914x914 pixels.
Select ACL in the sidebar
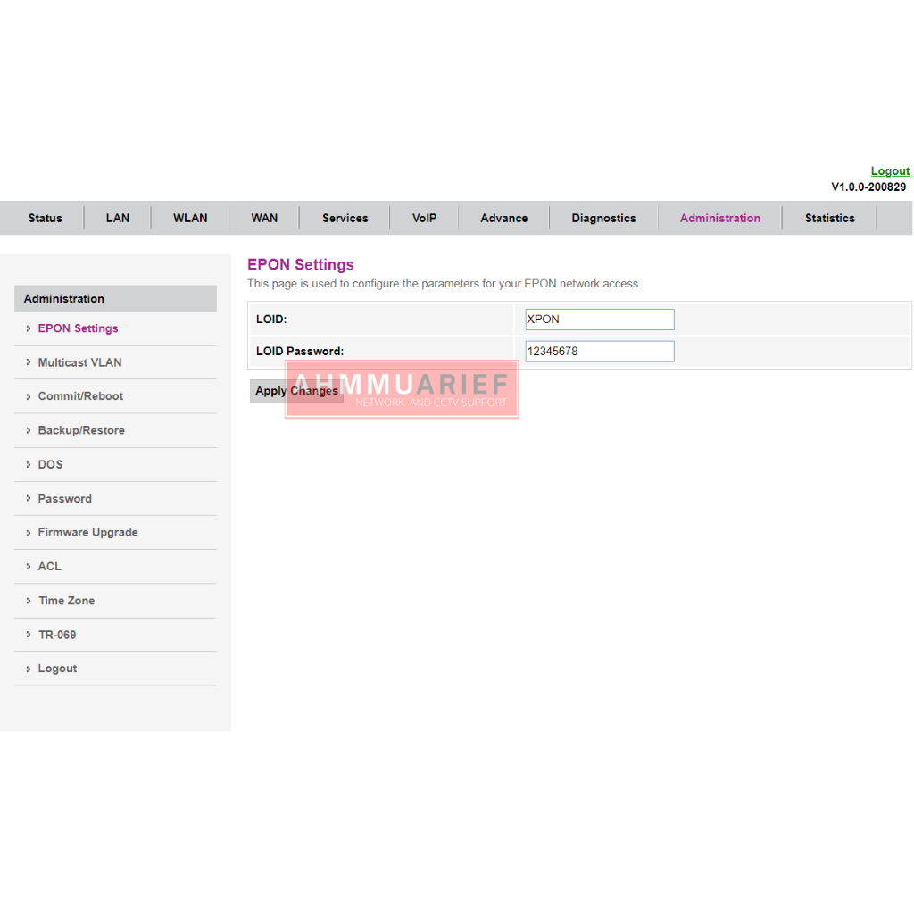click(49, 566)
